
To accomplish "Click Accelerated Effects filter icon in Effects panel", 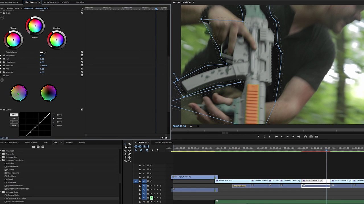I will pos(34,146).
